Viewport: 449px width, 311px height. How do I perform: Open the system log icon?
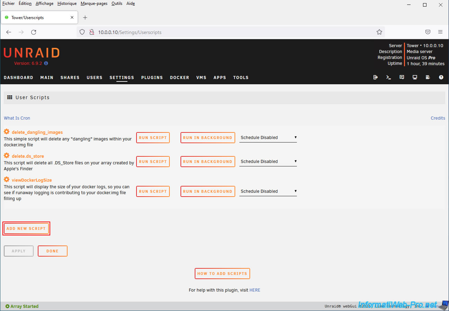pos(428,77)
